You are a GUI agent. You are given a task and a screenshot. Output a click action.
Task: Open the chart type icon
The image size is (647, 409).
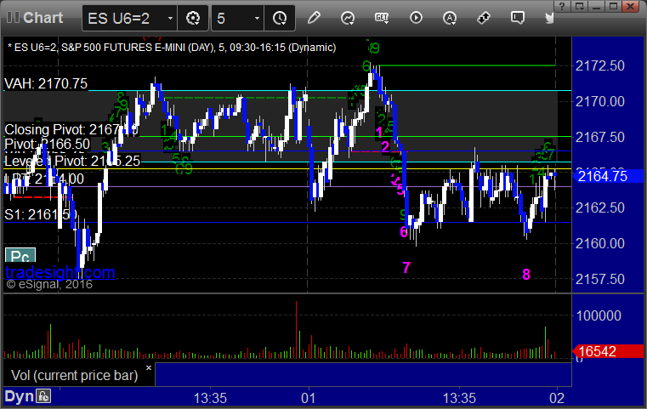[x=348, y=18]
